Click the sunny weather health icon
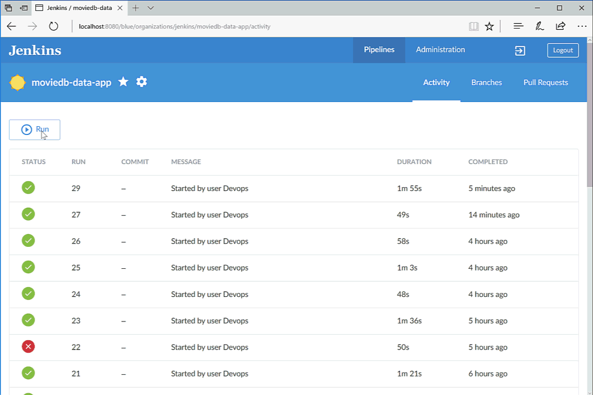The image size is (593, 395). point(18,82)
